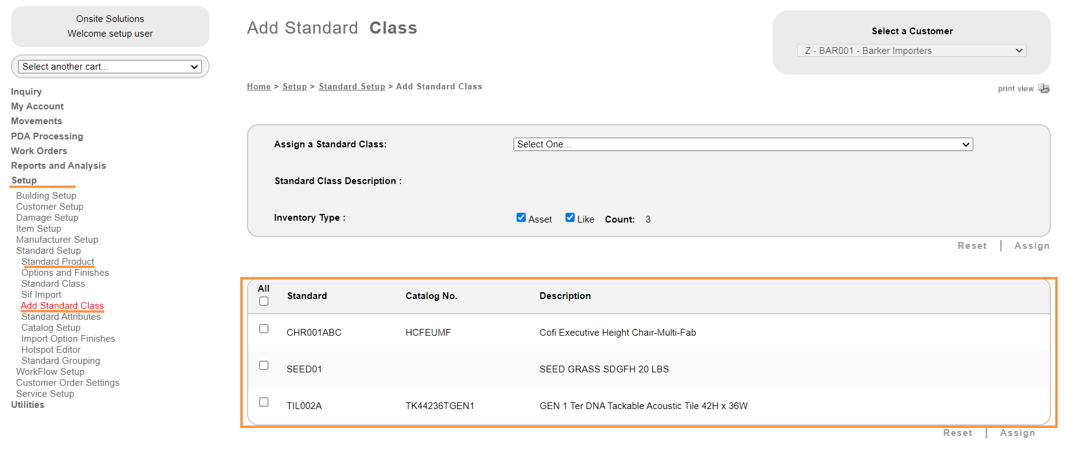Click the Standard Setup breadcrumb link
The height and width of the screenshot is (450, 1065).
(352, 87)
